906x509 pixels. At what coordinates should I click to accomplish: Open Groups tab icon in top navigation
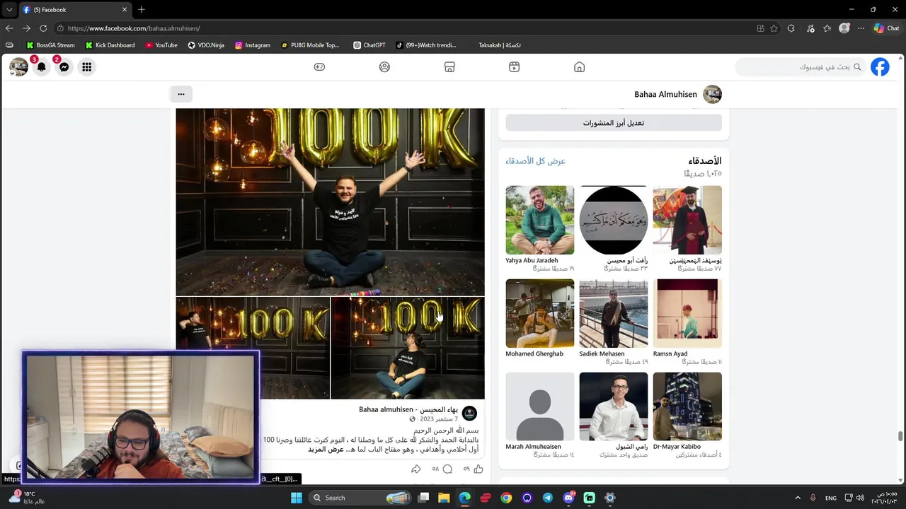coord(384,67)
